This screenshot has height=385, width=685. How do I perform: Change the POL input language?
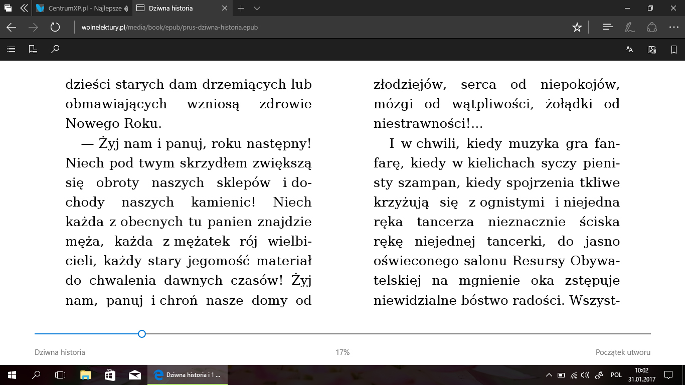616,374
